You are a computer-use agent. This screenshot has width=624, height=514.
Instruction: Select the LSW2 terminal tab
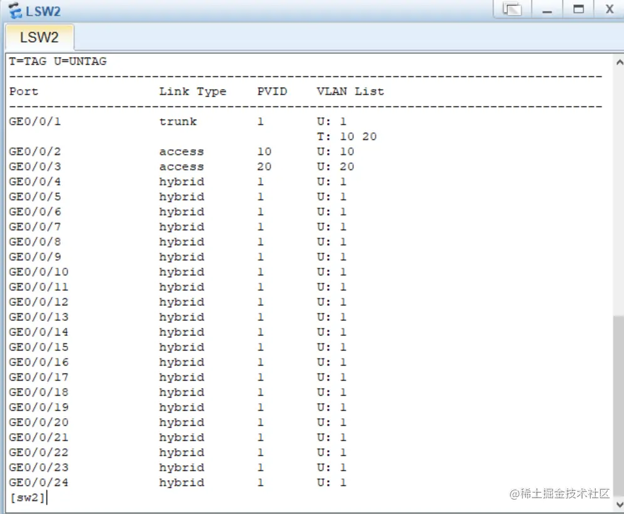(x=39, y=37)
